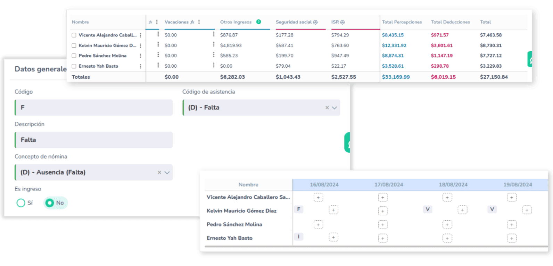Click the Descripción field containing Falta
Image resolution: width=553 pixels, height=266 pixels.
click(94, 140)
